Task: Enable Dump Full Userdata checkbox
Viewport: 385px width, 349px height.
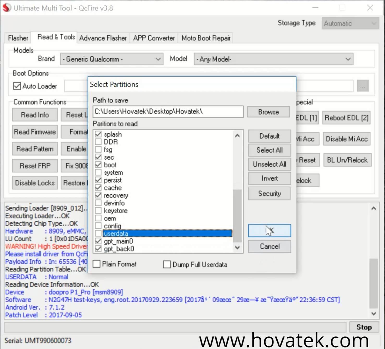Action: coord(167,265)
